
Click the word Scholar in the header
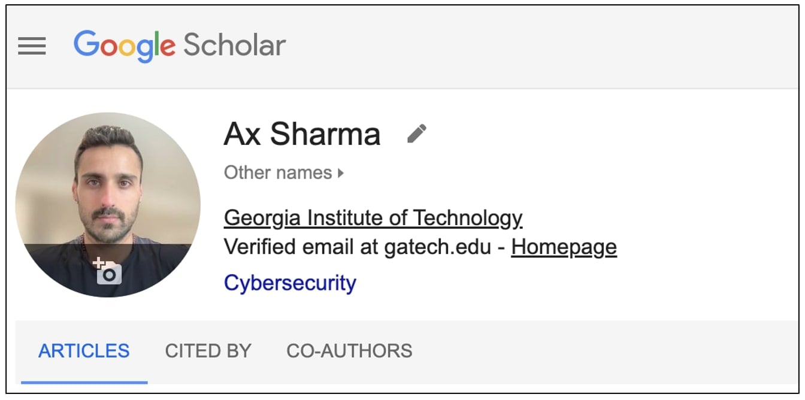(x=234, y=46)
